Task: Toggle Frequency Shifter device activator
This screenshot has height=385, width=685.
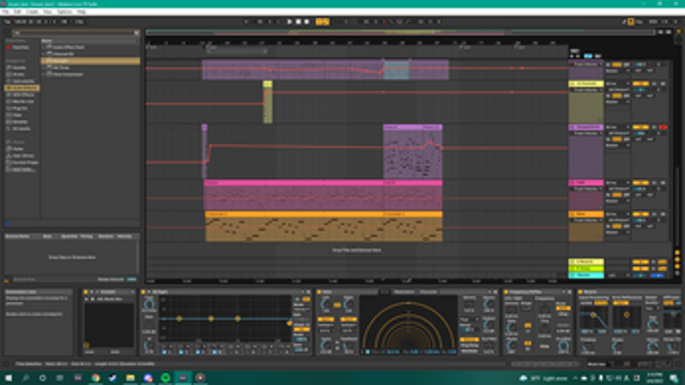Action: tap(506, 292)
